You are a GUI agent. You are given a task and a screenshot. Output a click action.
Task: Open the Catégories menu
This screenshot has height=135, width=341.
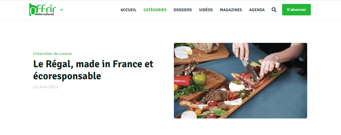tap(155, 10)
